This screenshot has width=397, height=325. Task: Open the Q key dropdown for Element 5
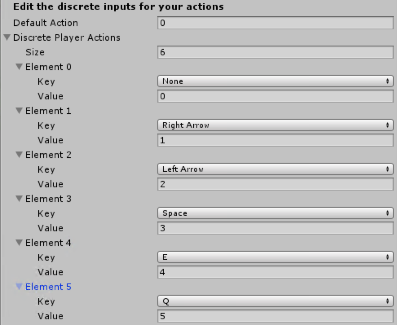coord(276,301)
